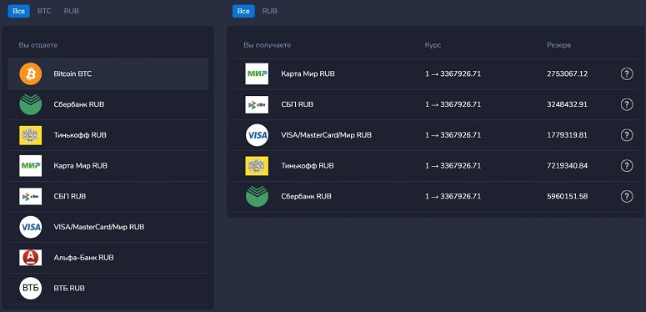Select the orange Bitcoin BTC icon
Screen dimensions: 646x312
(31, 73)
